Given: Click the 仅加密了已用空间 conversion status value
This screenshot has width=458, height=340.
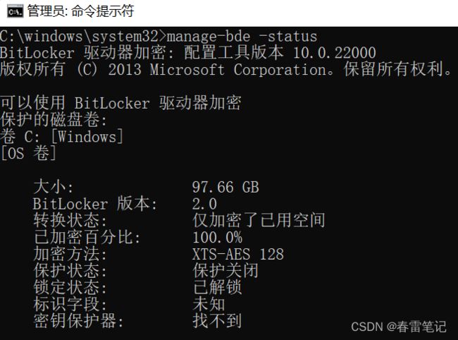Looking at the screenshot, I should (259, 220).
